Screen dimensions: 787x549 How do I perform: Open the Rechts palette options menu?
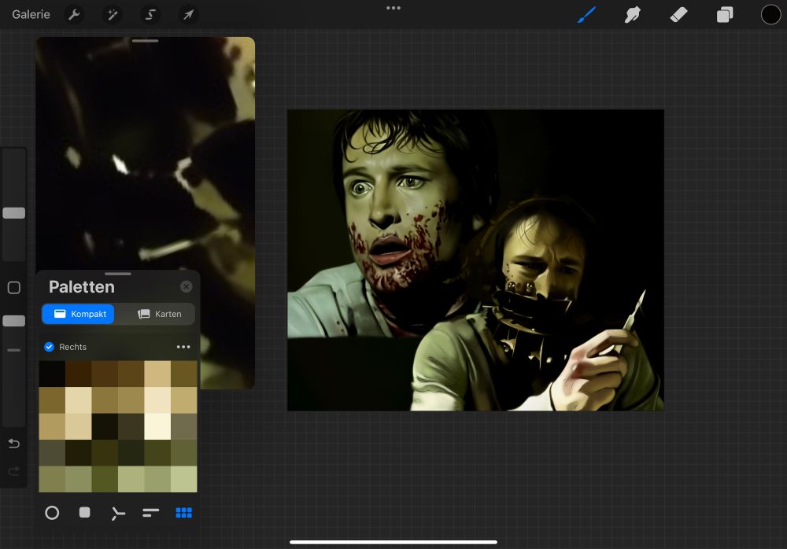point(183,347)
